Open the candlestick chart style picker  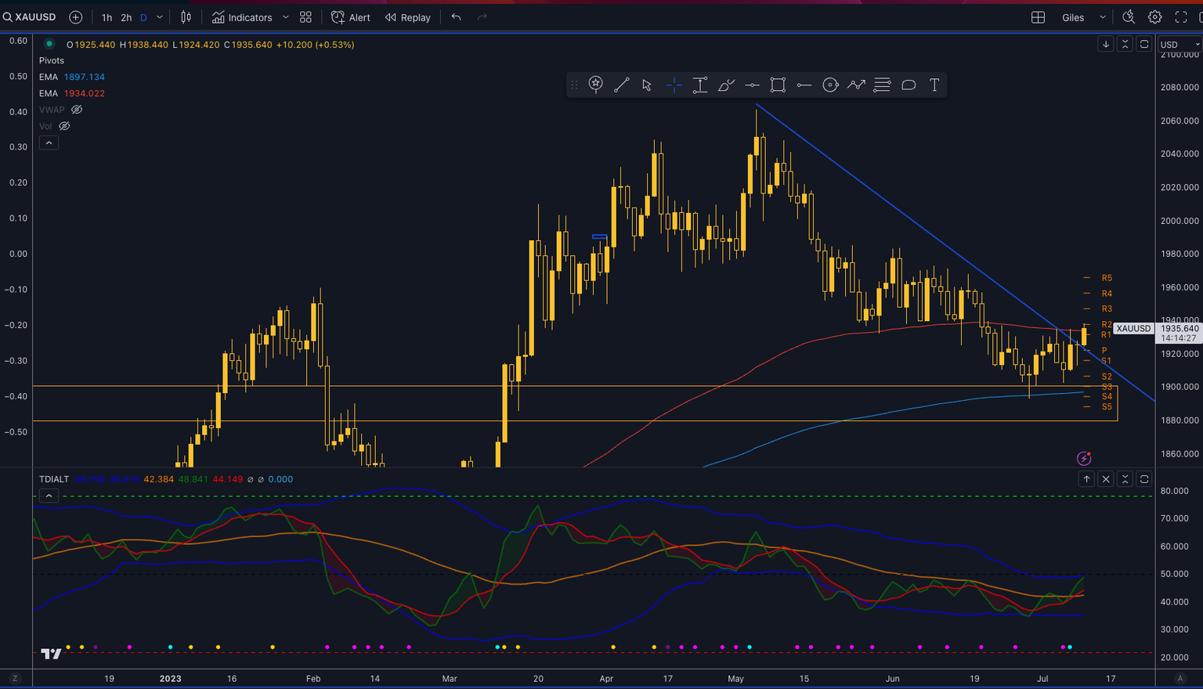[x=185, y=16]
